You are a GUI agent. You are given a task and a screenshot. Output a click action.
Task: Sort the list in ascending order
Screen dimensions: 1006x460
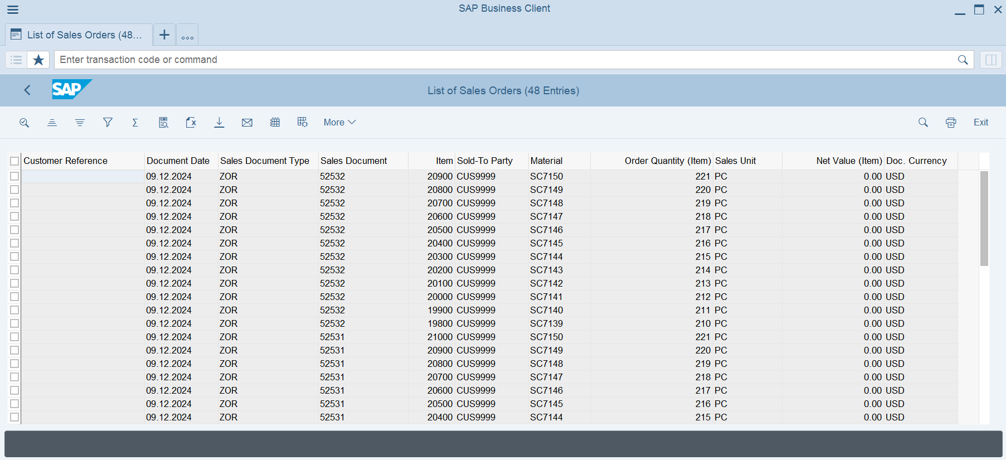click(52, 123)
